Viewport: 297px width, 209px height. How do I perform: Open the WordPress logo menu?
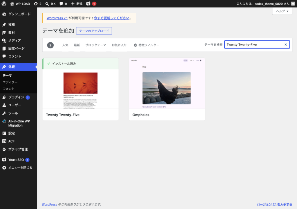coord(4,3)
